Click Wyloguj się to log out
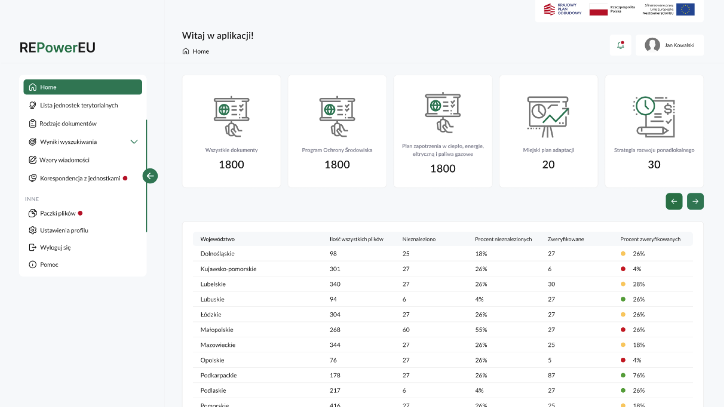The height and width of the screenshot is (407, 724). (55, 248)
